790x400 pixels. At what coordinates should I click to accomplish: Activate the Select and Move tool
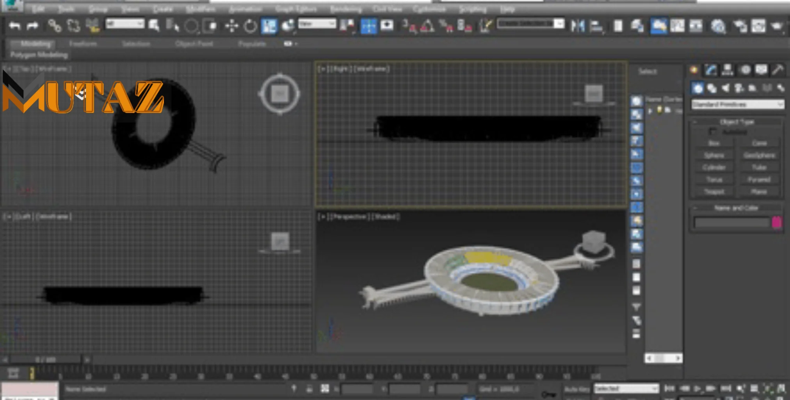(x=231, y=26)
